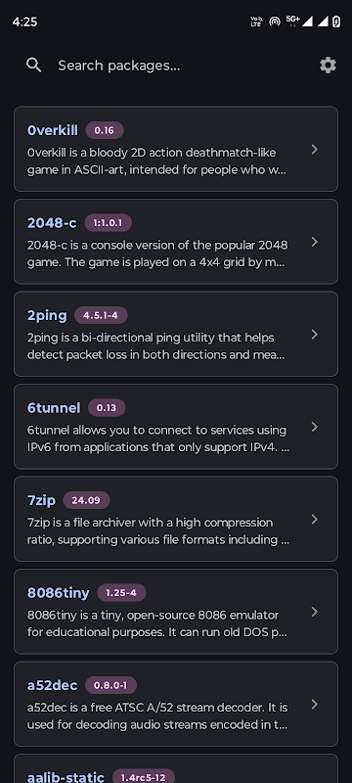Tap the 7zip chevron arrow
Image resolution: width=352 pixels, height=783 pixels.
click(x=314, y=520)
